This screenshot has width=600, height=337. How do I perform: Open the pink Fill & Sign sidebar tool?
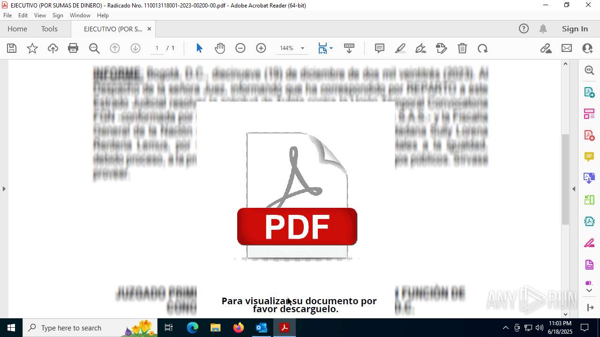click(x=589, y=243)
